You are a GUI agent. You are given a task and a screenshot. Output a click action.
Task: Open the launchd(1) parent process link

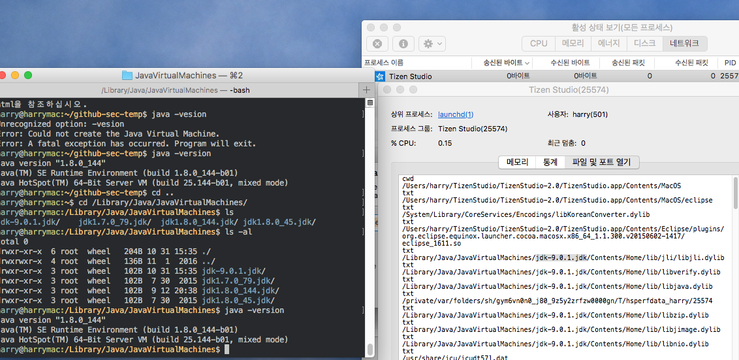pyautogui.click(x=456, y=114)
